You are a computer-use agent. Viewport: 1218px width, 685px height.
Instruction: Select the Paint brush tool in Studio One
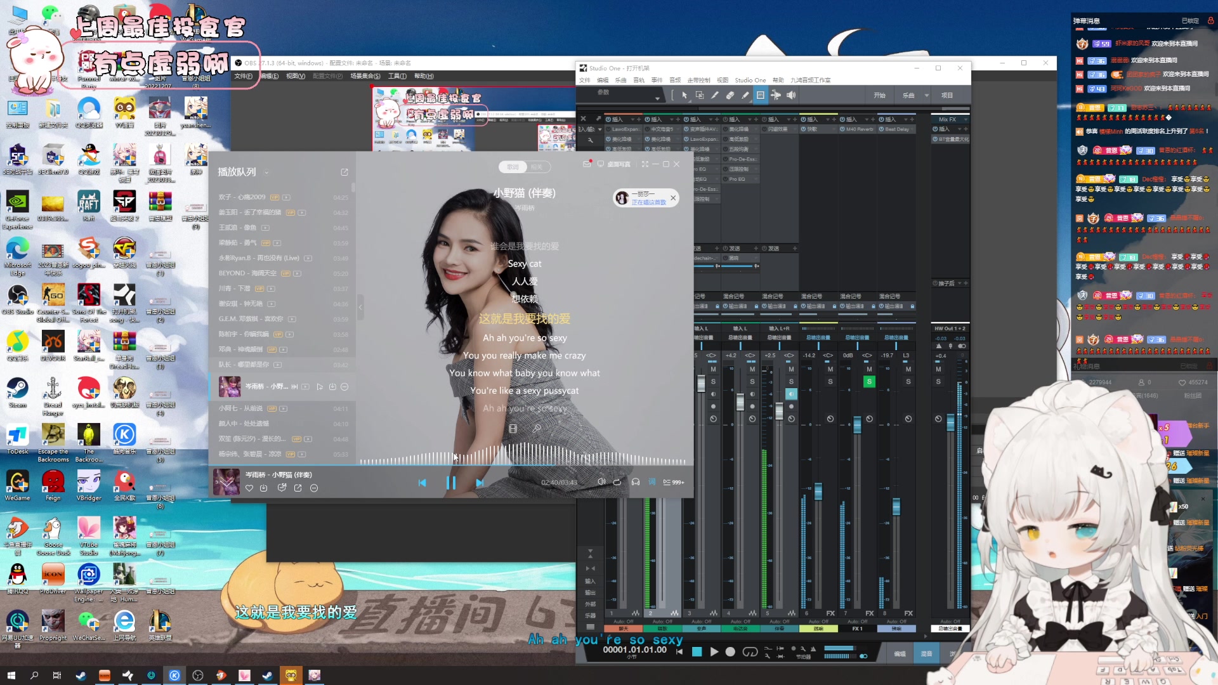pyautogui.click(x=745, y=95)
